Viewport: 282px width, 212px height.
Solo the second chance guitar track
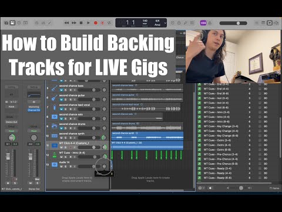point(66,100)
